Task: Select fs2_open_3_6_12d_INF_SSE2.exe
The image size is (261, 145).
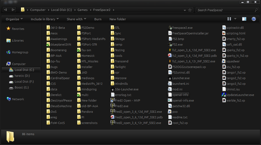Action: (x=192, y=50)
